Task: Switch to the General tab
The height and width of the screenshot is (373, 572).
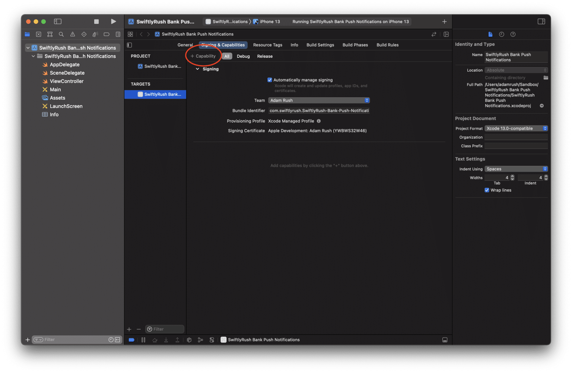Action: pyautogui.click(x=185, y=45)
